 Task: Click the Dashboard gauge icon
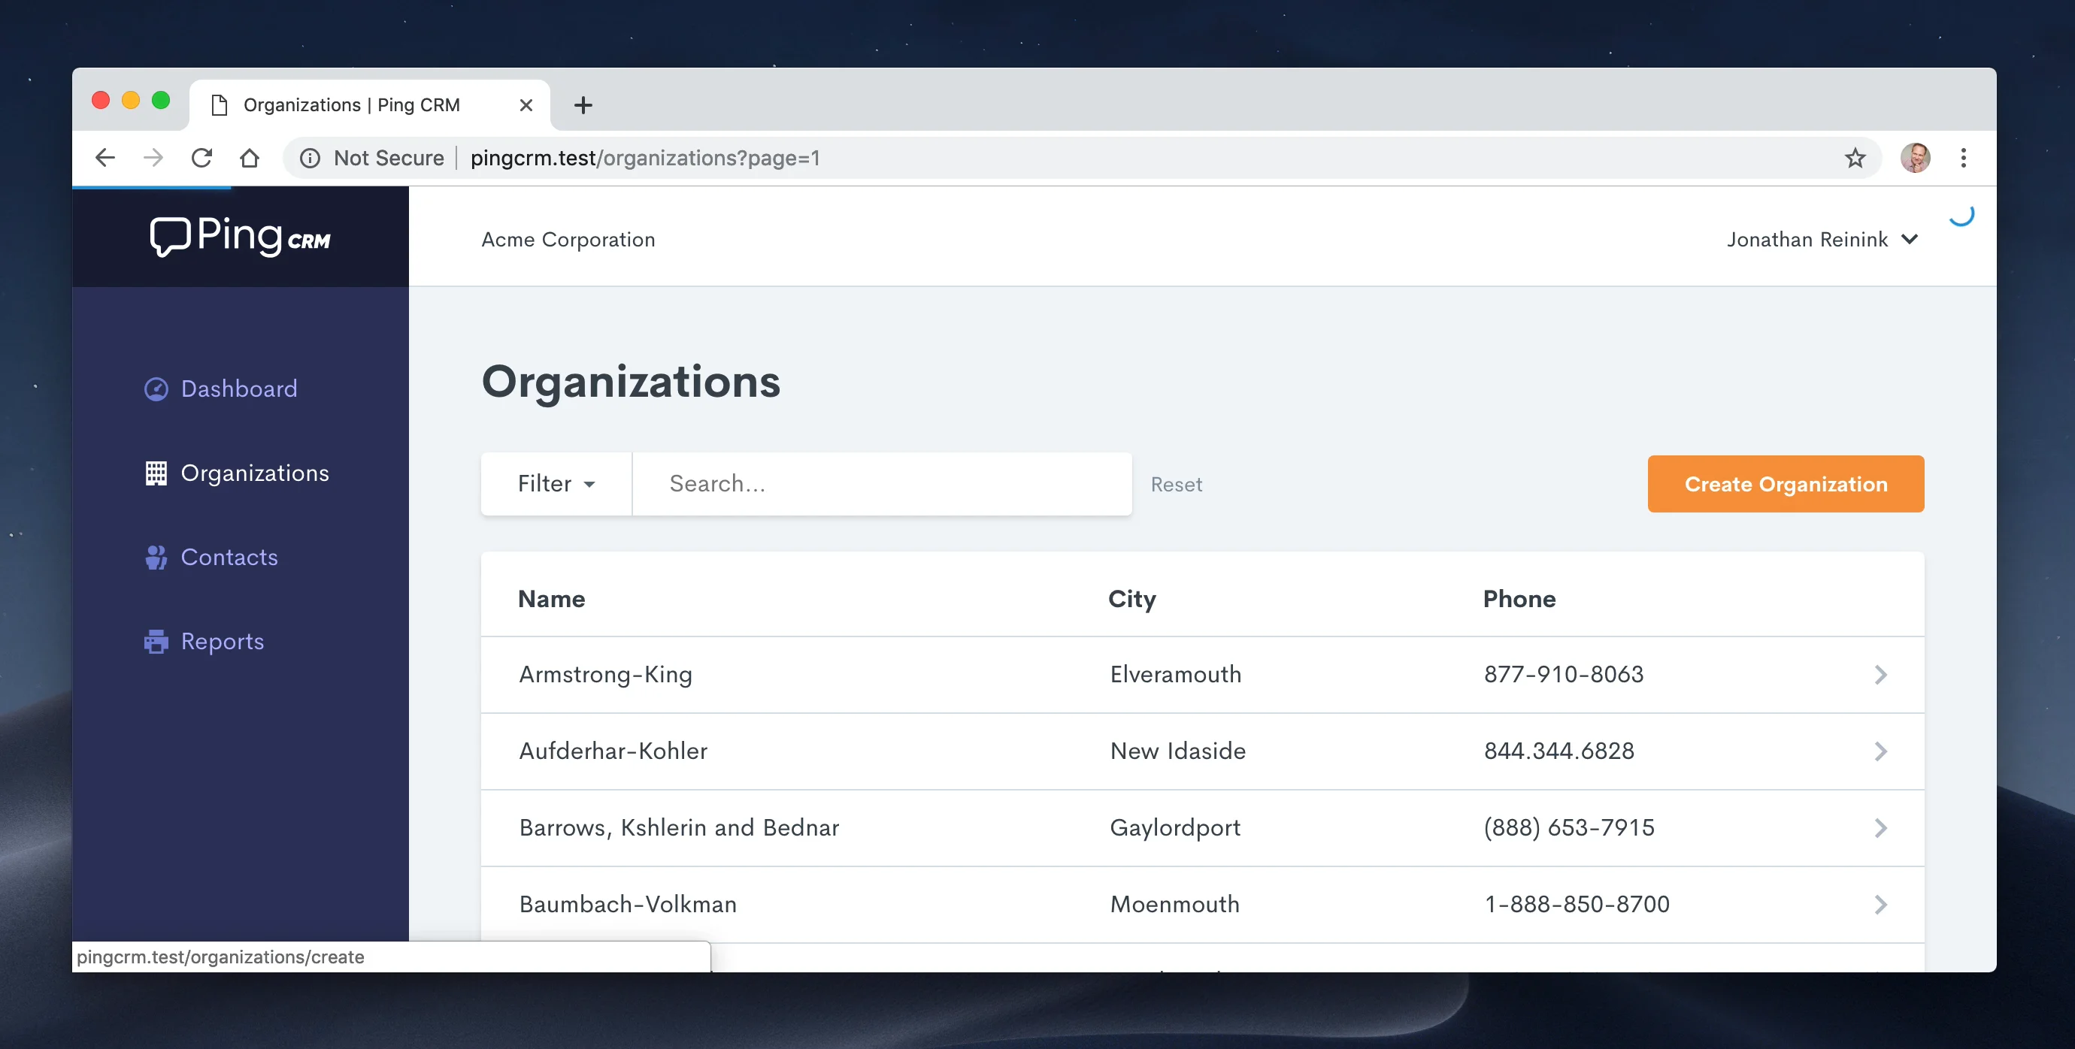click(156, 388)
